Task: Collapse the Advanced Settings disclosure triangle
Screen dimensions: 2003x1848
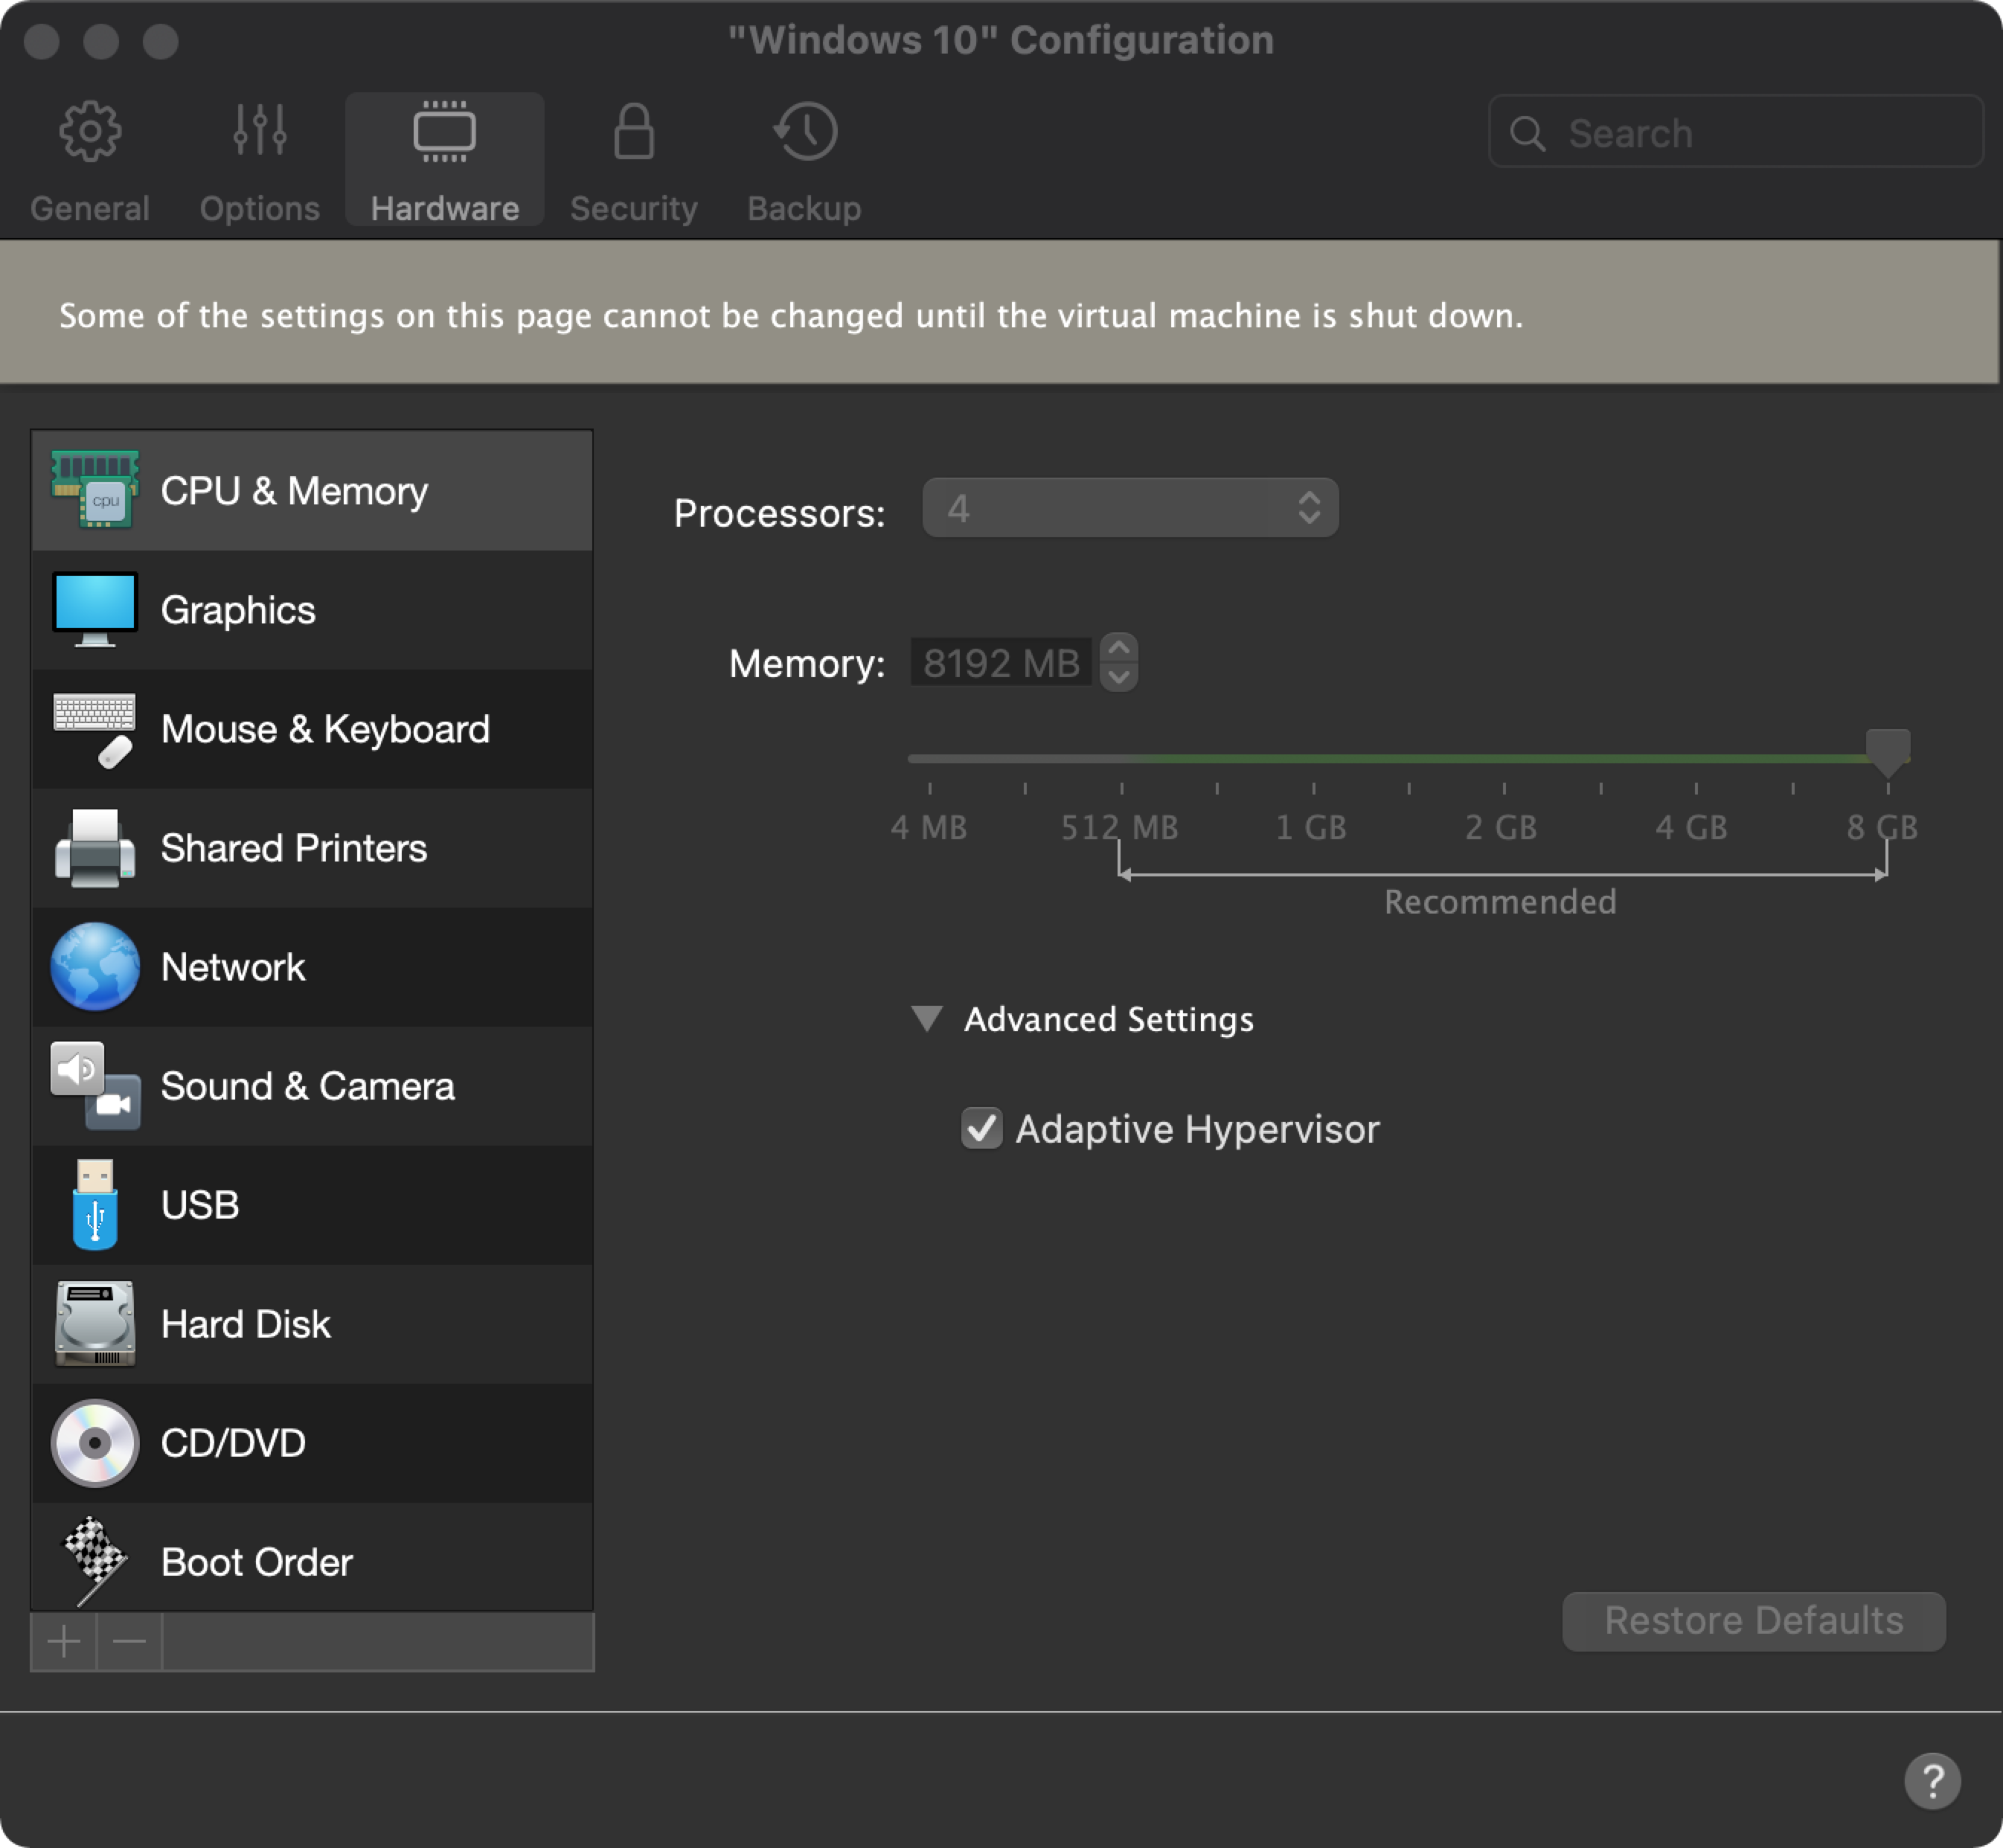Action: (927, 1018)
